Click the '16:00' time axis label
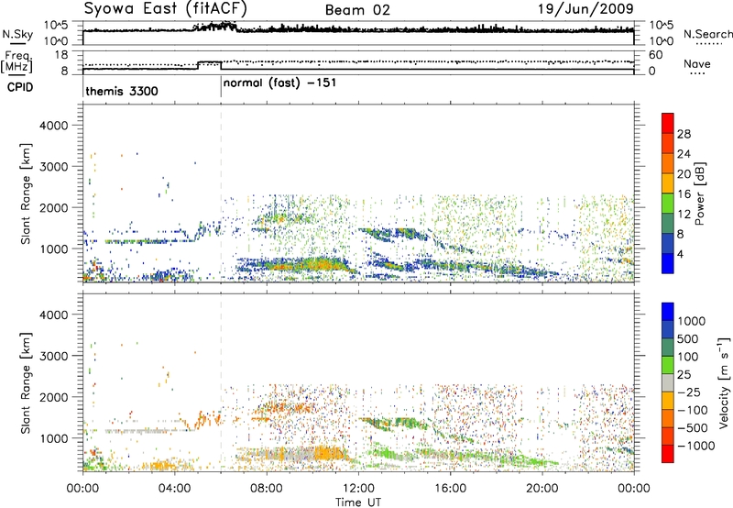This screenshot has height=508, width=733. click(x=450, y=489)
